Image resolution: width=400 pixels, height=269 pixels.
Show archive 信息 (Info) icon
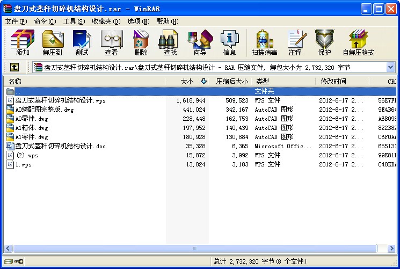(229, 42)
